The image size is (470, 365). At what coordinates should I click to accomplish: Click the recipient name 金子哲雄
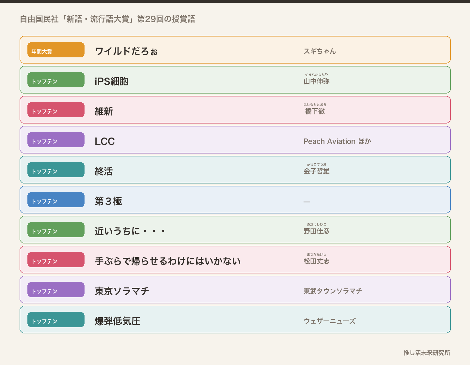tap(317, 171)
